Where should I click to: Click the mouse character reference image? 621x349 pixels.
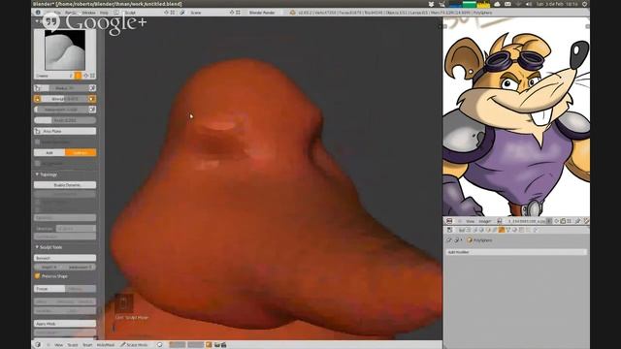[x=516, y=116]
